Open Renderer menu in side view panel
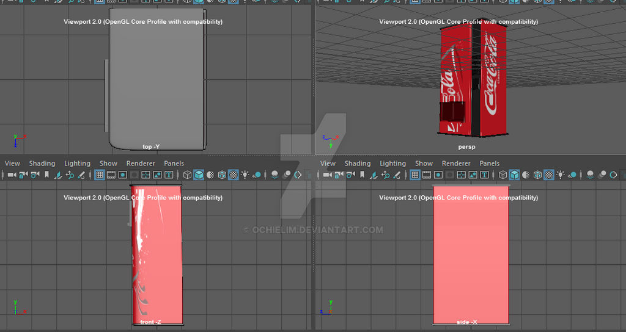Image resolution: width=626 pixels, height=332 pixels. point(456,164)
